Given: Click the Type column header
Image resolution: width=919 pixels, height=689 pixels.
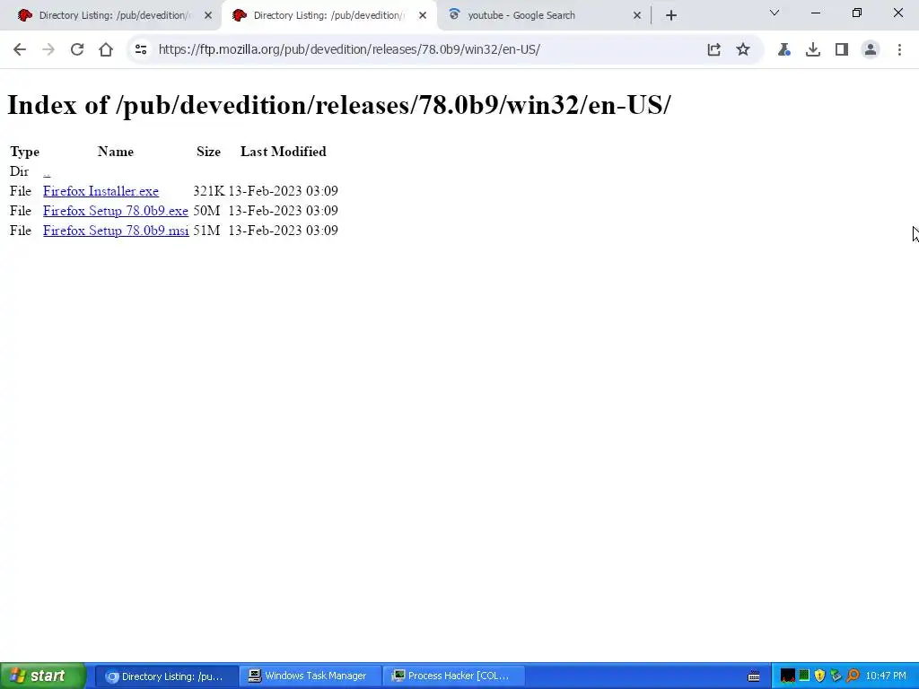Looking at the screenshot, I should pyautogui.click(x=24, y=152).
